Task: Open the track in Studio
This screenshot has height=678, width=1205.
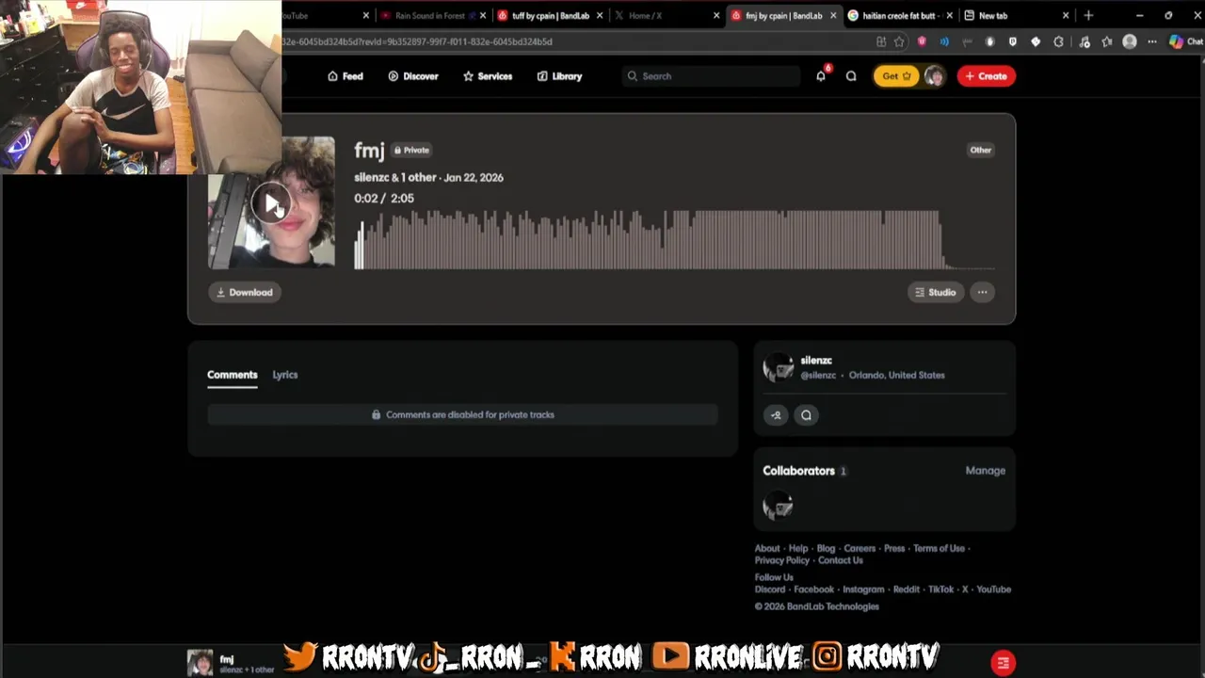Action: pyautogui.click(x=936, y=292)
